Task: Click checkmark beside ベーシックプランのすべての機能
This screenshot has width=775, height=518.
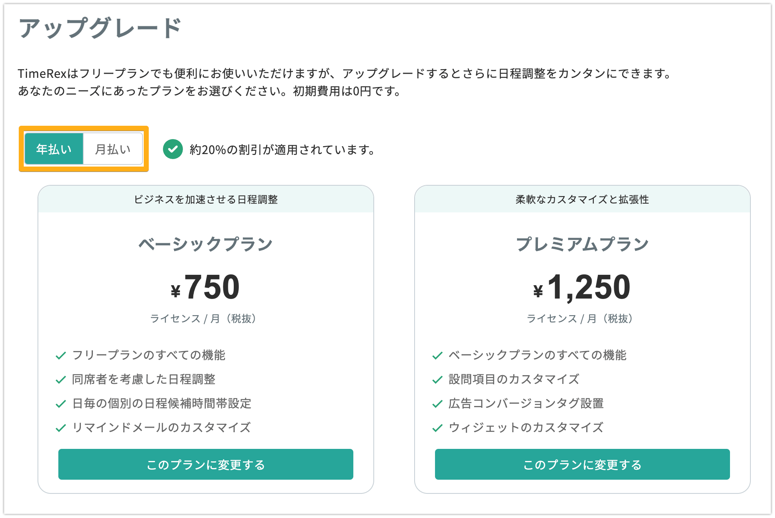Action: [x=437, y=356]
